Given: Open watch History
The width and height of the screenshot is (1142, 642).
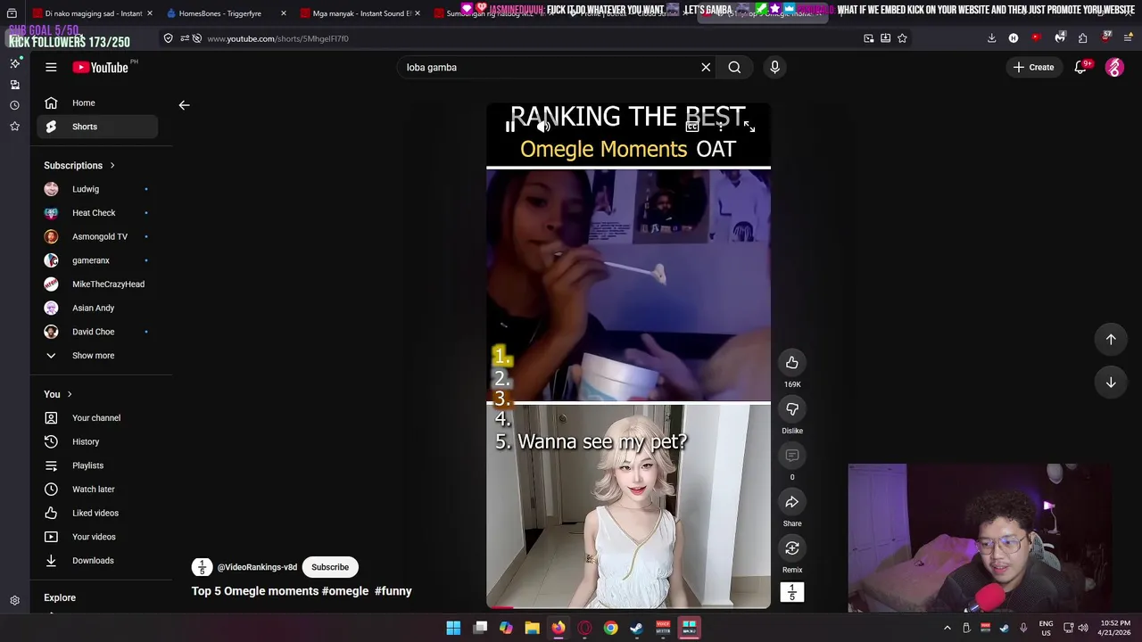Looking at the screenshot, I should coord(97,441).
